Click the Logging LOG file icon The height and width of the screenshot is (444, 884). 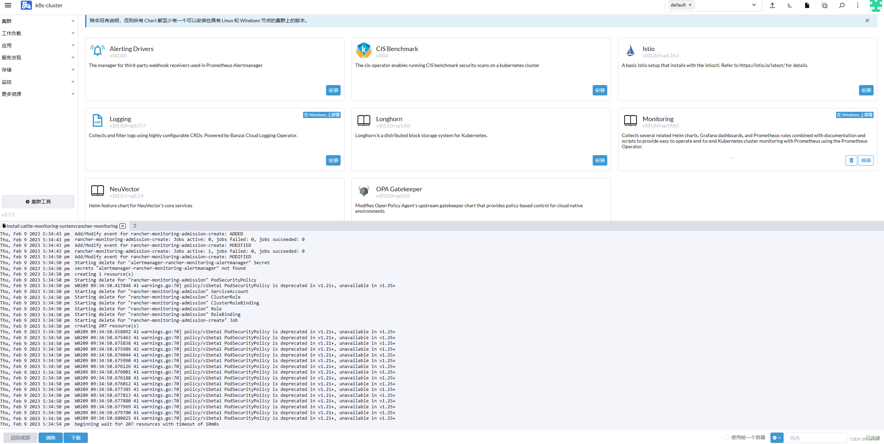tap(97, 120)
